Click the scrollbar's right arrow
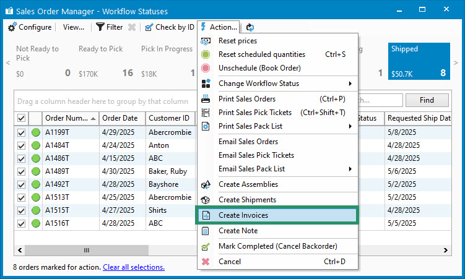The image size is (465, 279). coord(445,251)
